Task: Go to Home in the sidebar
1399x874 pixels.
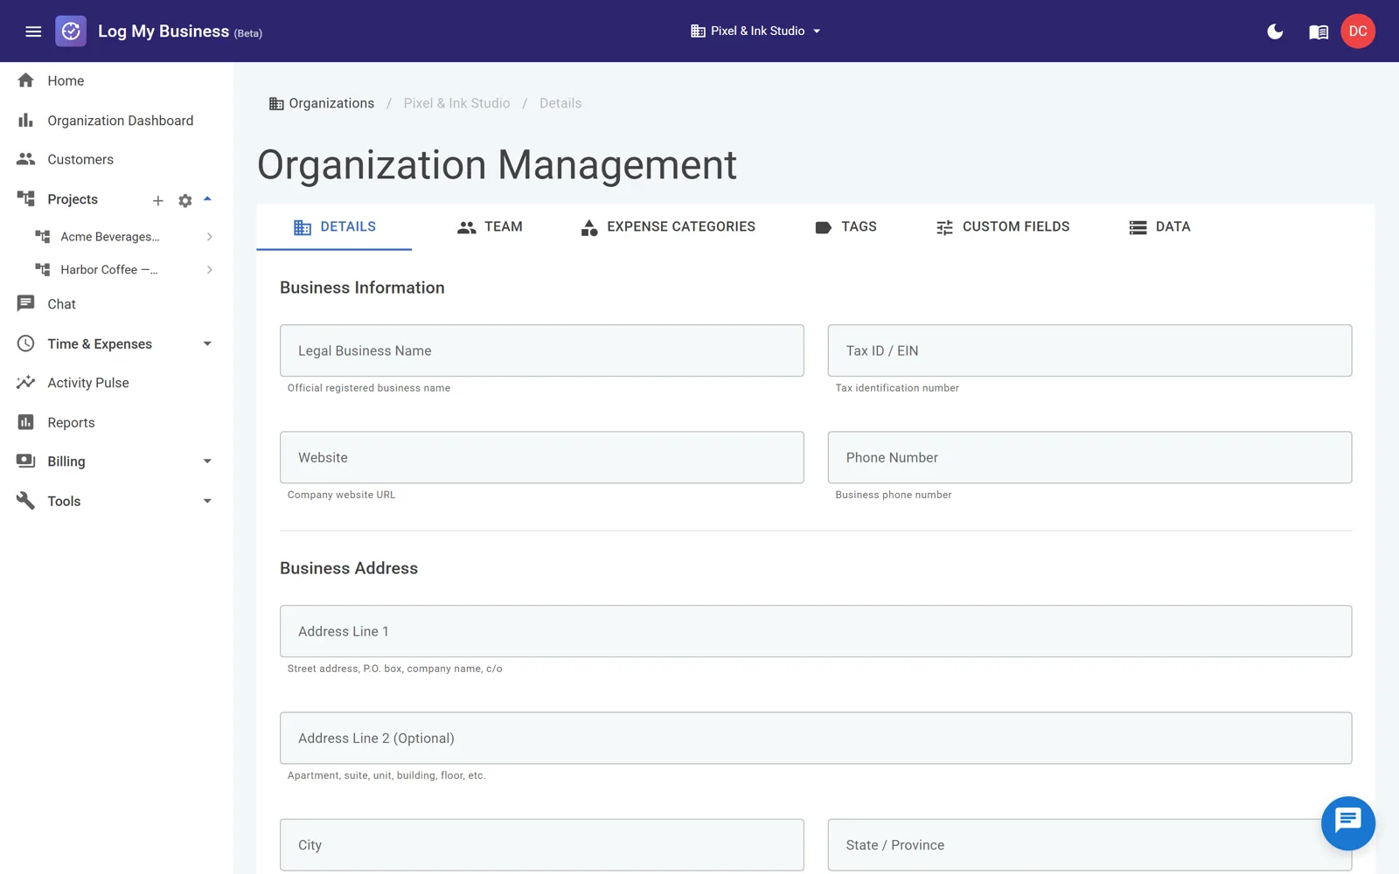Action: [116, 80]
